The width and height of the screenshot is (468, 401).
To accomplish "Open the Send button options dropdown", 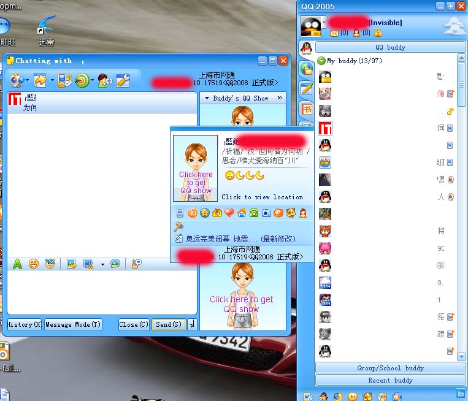I will [192, 324].
